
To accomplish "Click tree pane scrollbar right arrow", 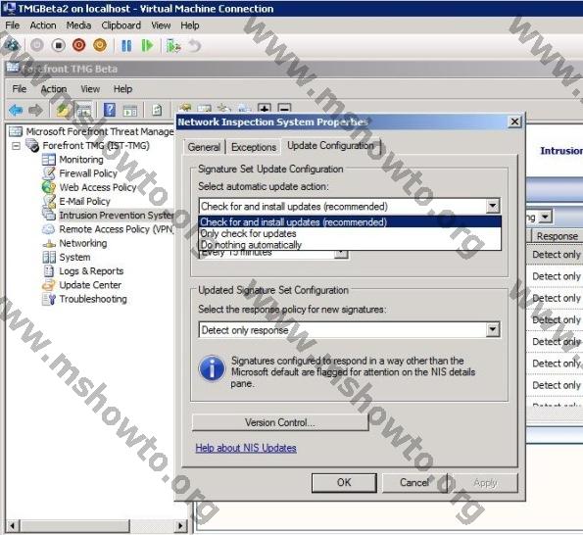I will pyautogui.click(x=180, y=526).
